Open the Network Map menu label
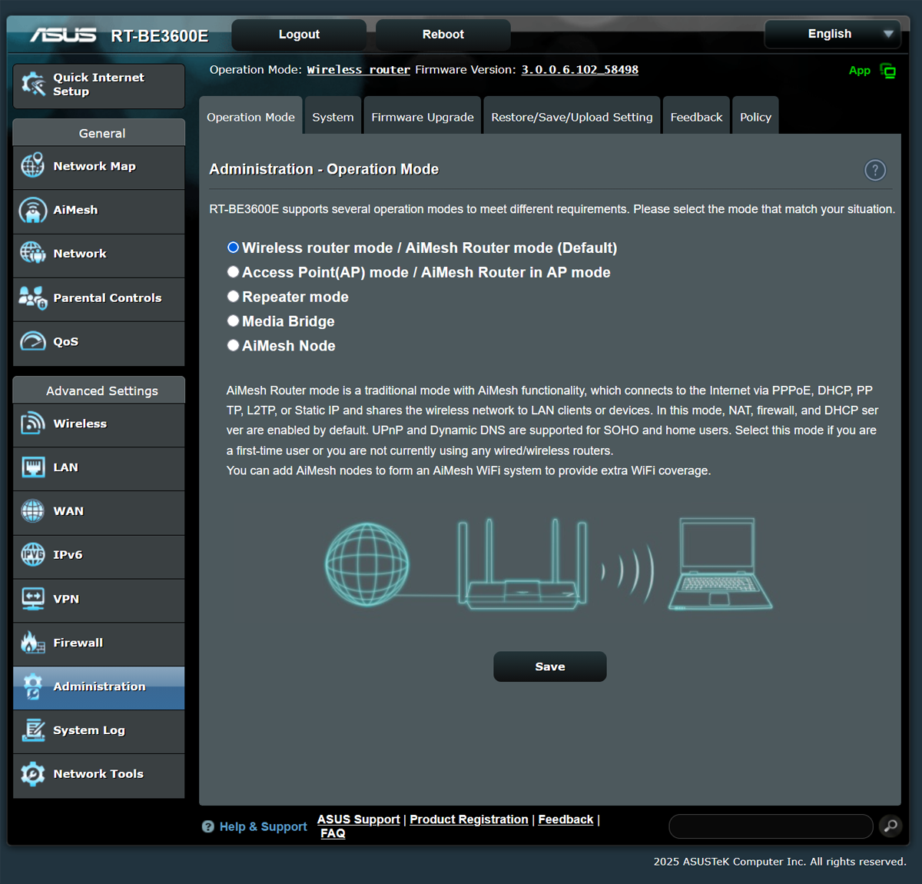The width and height of the screenshot is (922, 884). [95, 166]
